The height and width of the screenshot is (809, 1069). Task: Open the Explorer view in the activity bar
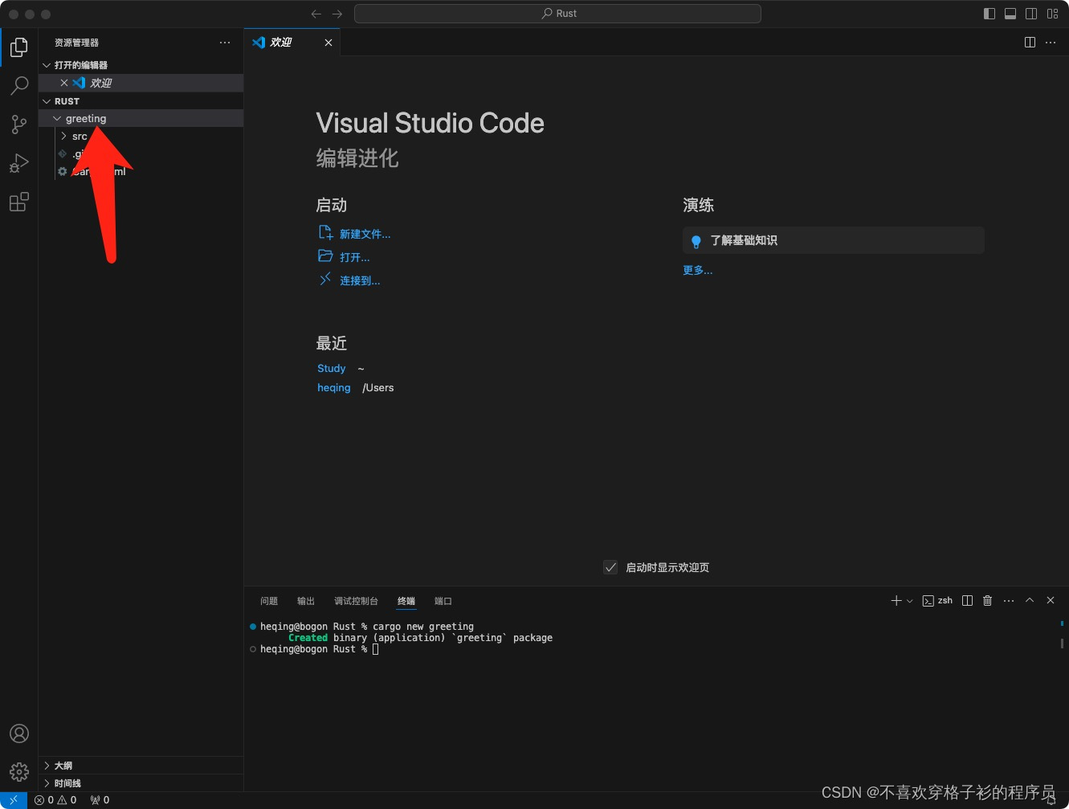[19, 47]
